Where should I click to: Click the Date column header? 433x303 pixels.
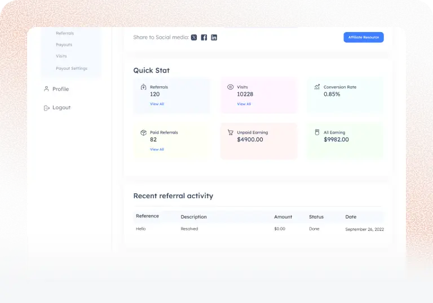351,217
